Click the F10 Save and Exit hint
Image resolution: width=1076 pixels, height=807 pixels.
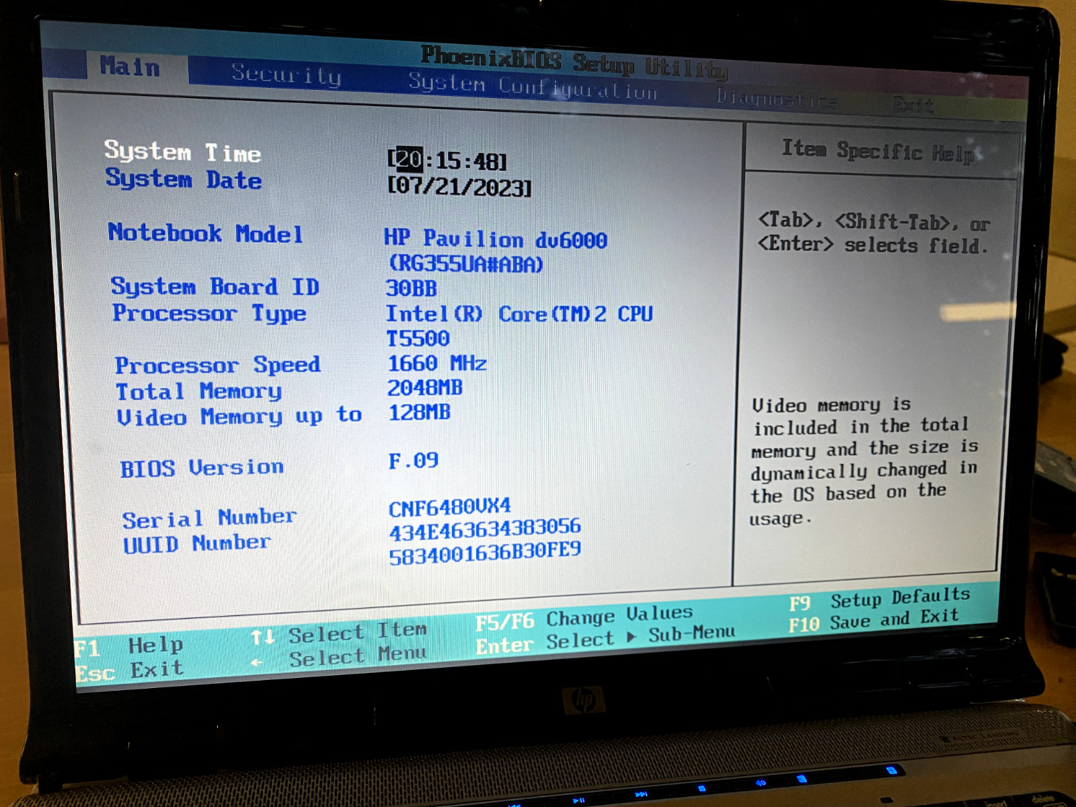pos(874,620)
